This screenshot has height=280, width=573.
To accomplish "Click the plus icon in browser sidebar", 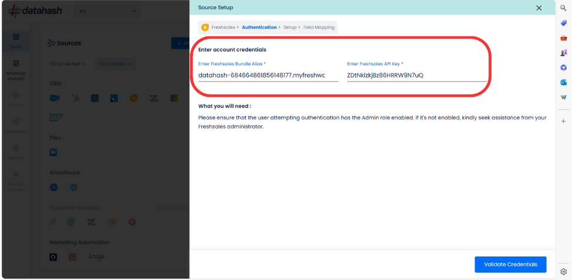I will coord(563,121).
